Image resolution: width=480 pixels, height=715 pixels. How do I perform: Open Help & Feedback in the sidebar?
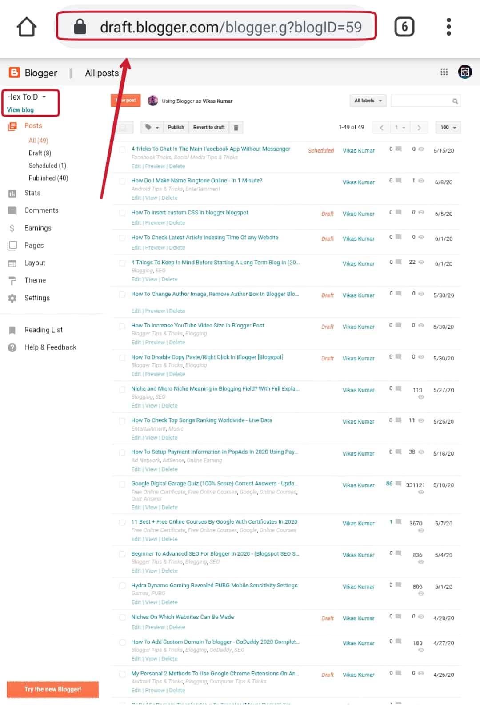(50, 347)
